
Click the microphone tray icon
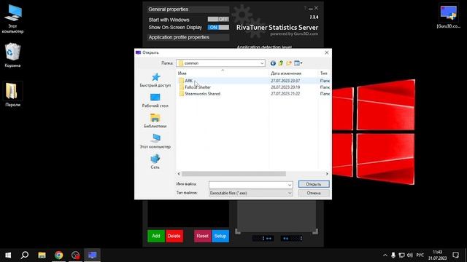pyautogui.click(x=393, y=255)
